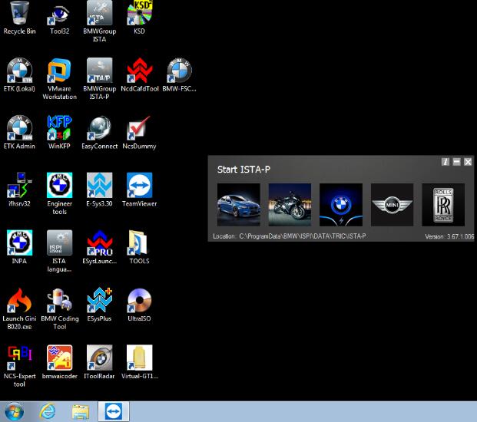Minimize the Start ISTA-P window
This screenshot has width=477, height=422.
click(x=456, y=162)
